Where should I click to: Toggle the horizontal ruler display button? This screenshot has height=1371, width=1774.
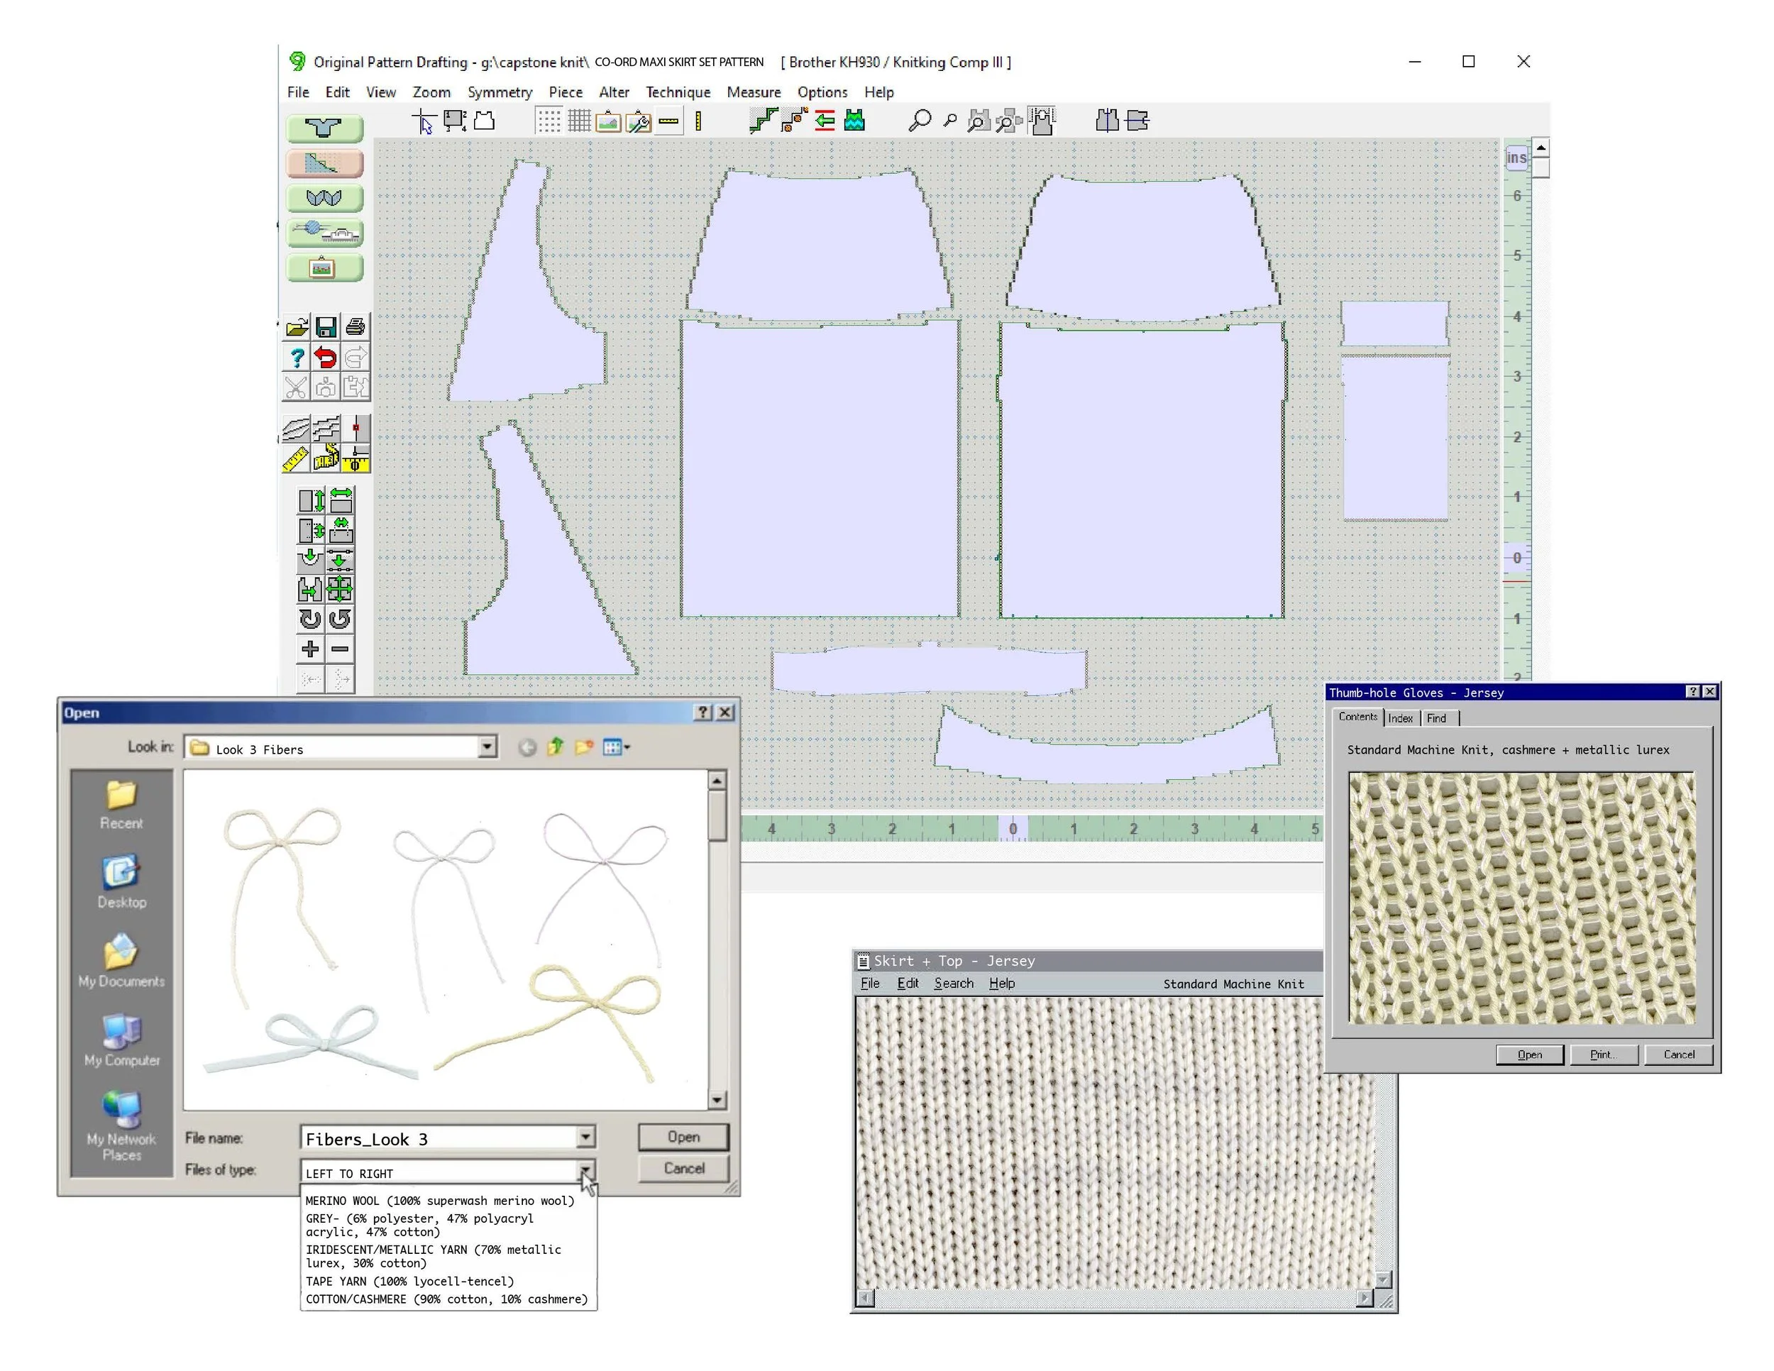click(x=668, y=122)
